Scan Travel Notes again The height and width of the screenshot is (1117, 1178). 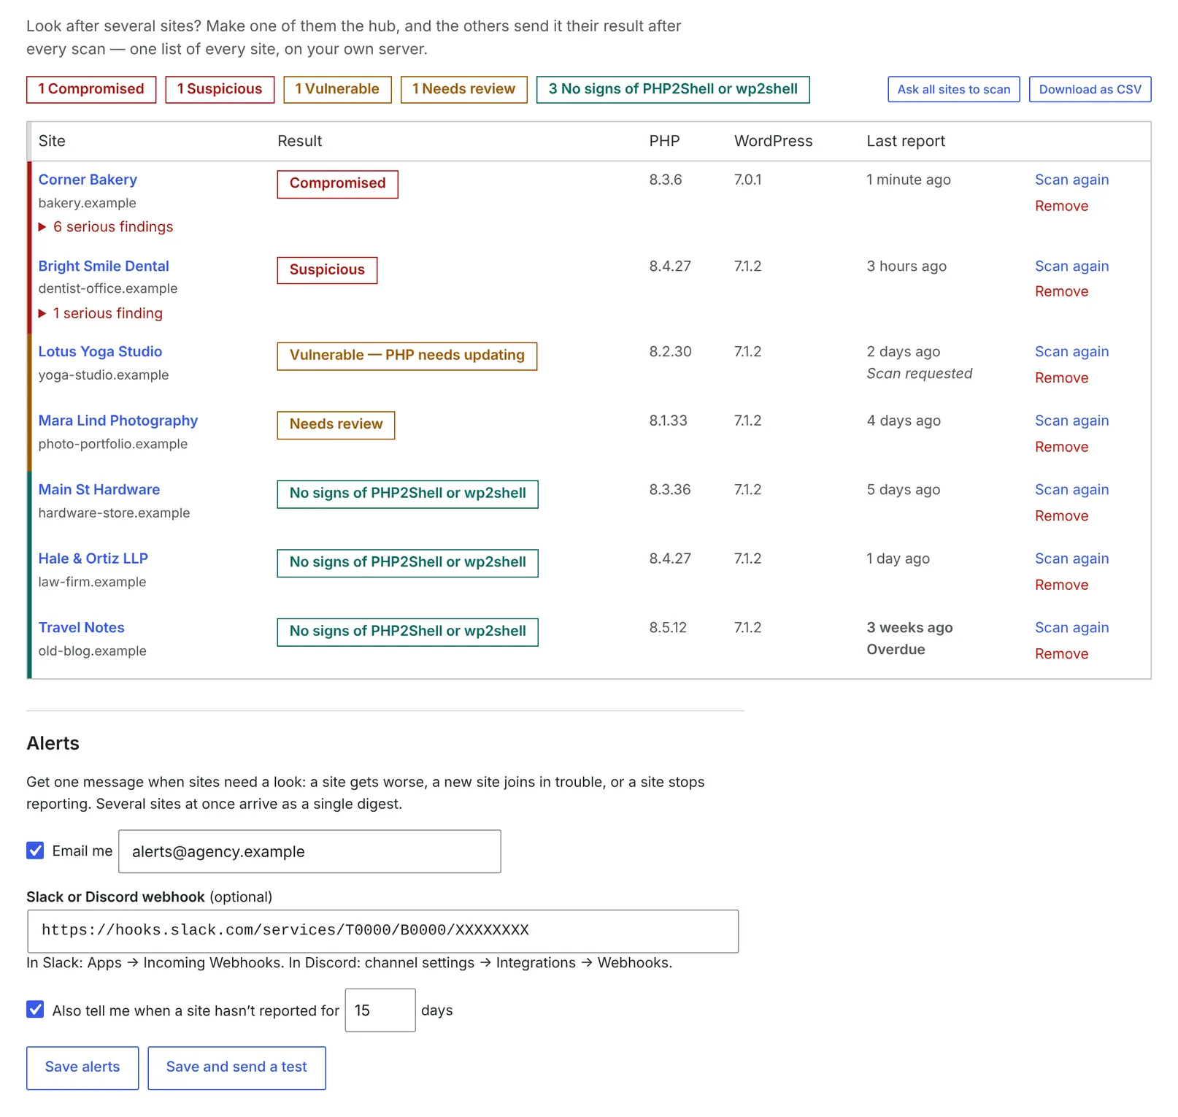pos(1071,627)
